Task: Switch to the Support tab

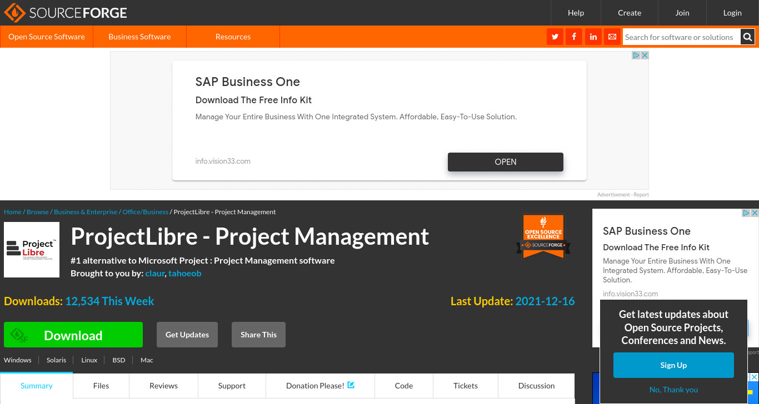Action: coord(232,386)
